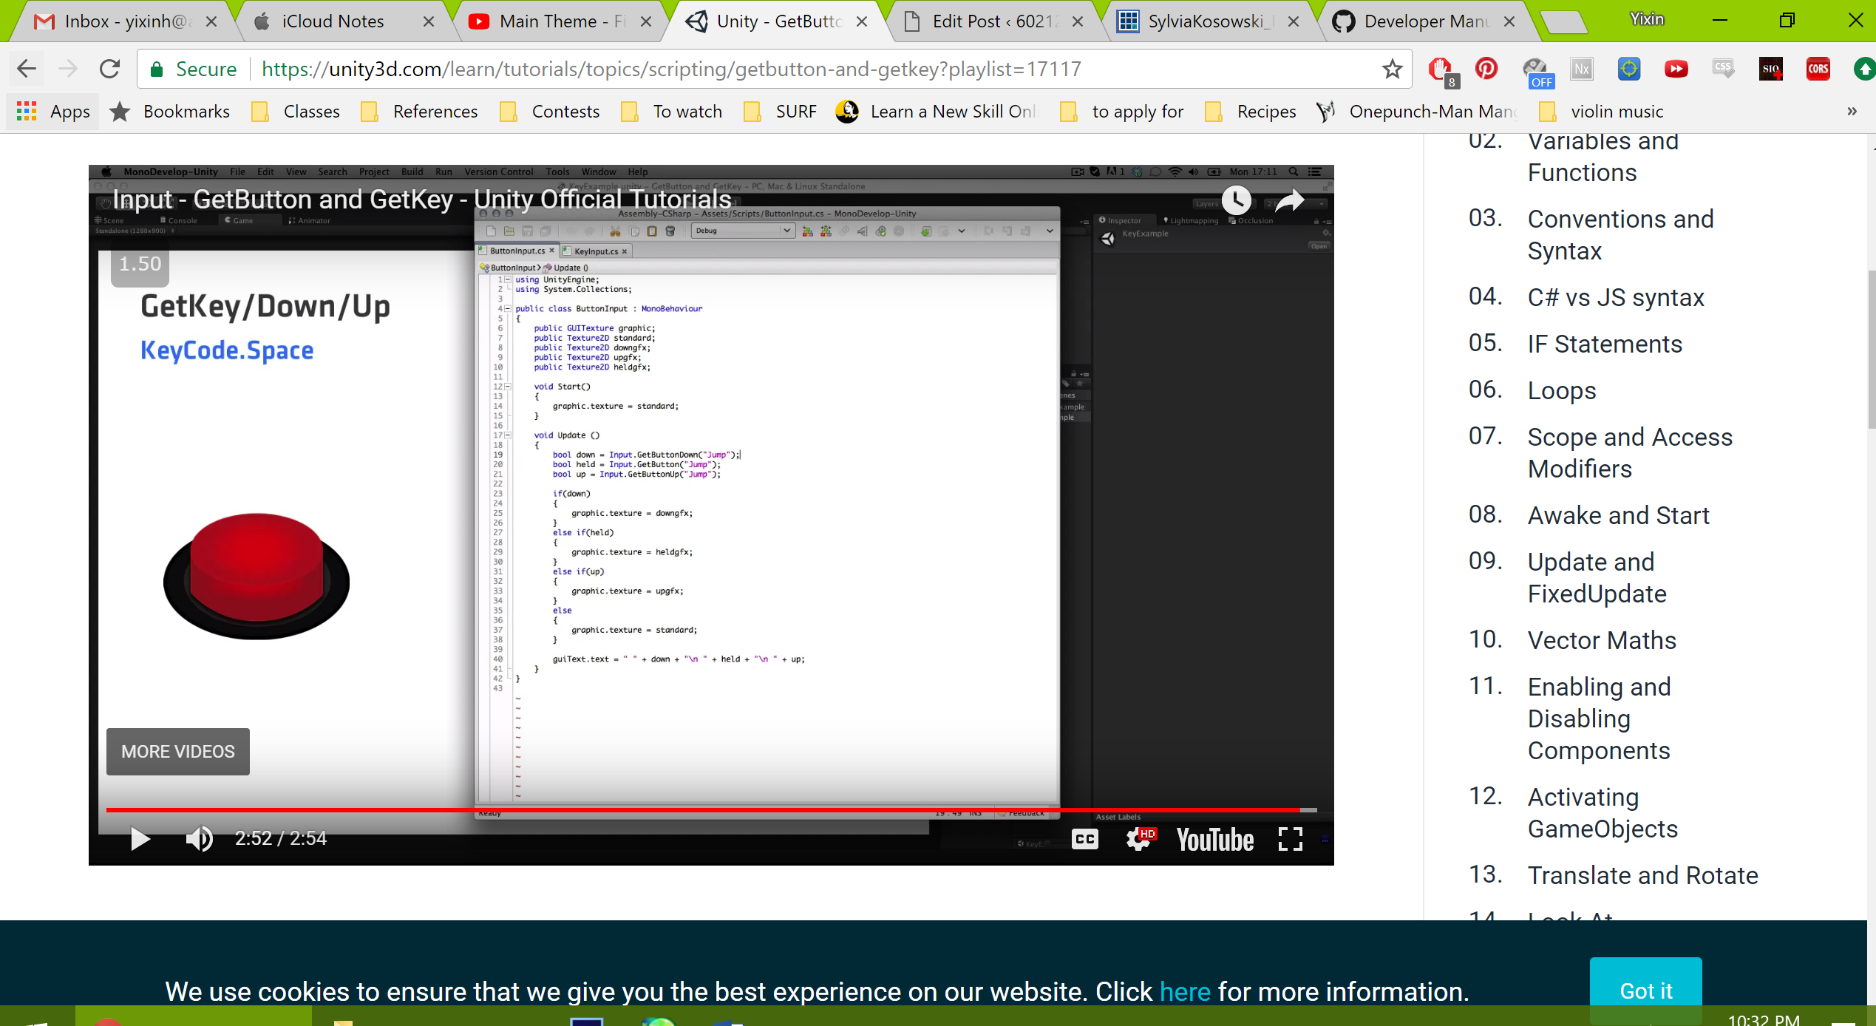This screenshot has height=1026, width=1876.
Task: Open the Bookmarks star folder
Action: pos(170,112)
